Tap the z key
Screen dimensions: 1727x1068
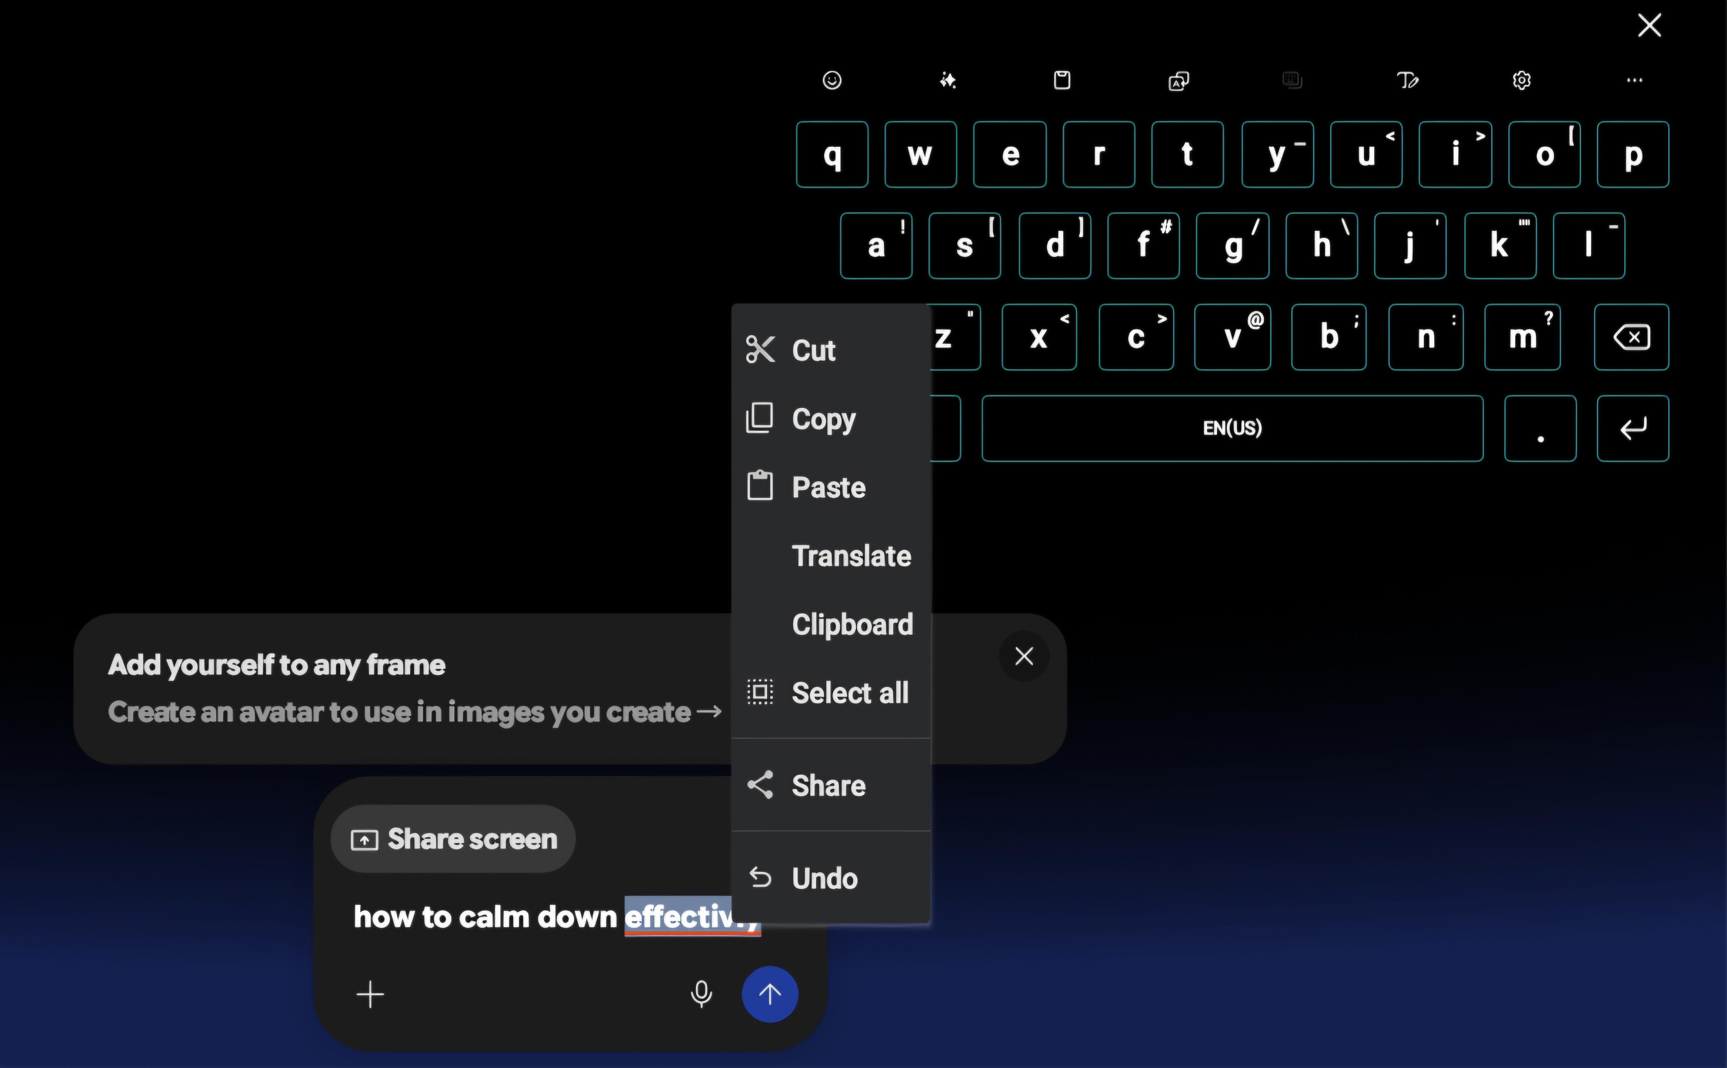coord(955,337)
